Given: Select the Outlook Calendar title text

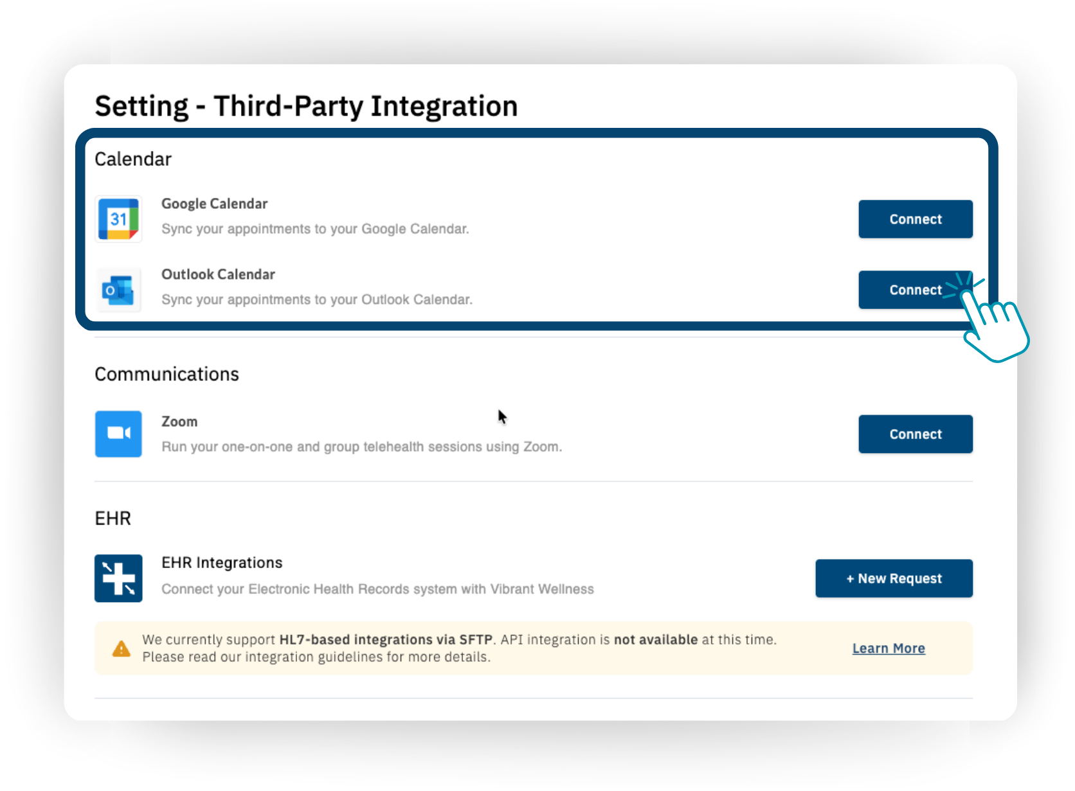Looking at the screenshot, I should tap(218, 274).
